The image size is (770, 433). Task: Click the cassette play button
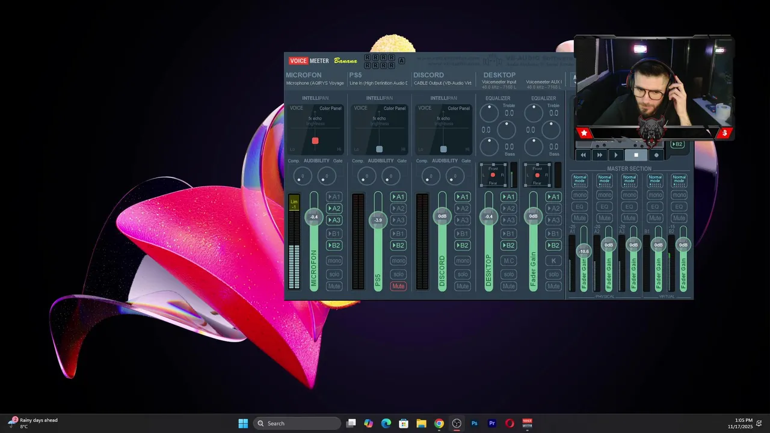coord(615,155)
